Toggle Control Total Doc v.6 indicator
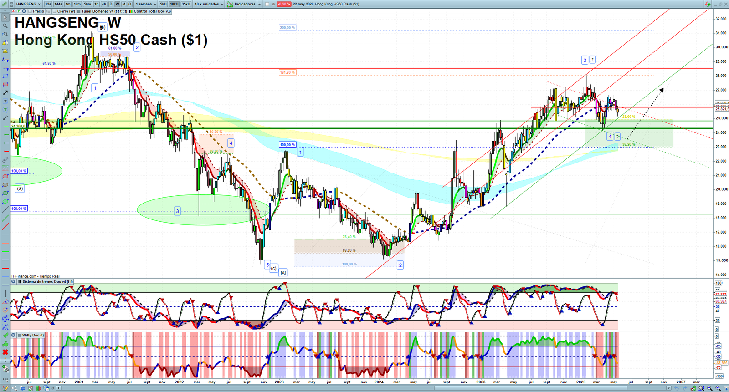This screenshot has width=729, height=392. coord(131,11)
